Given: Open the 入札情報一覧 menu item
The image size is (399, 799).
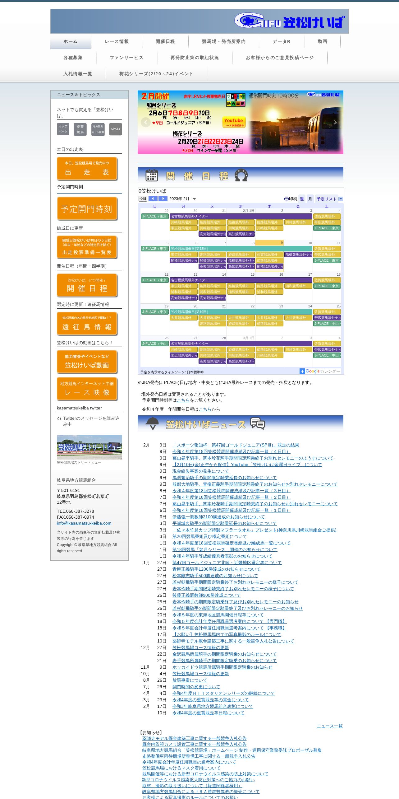Looking at the screenshot, I should 78,74.
